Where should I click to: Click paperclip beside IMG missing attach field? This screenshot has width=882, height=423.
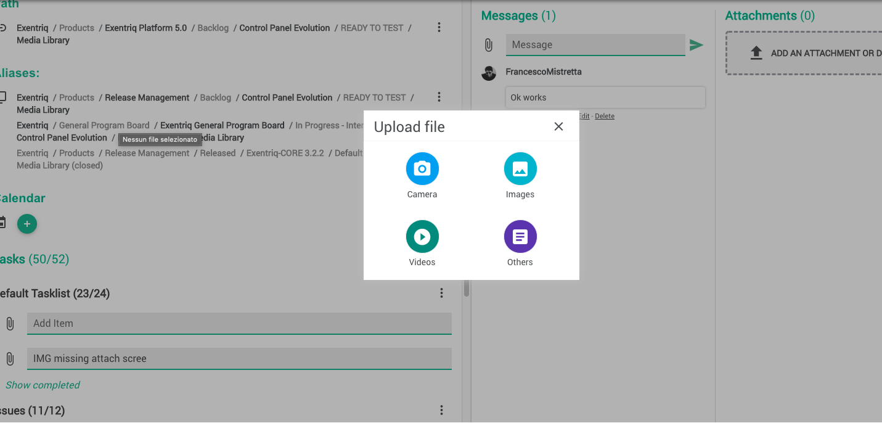tap(10, 359)
